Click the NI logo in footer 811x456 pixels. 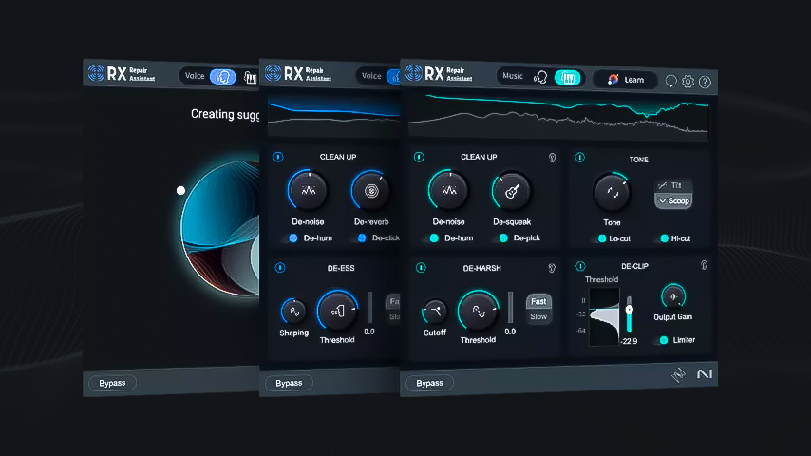(x=704, y=373)
